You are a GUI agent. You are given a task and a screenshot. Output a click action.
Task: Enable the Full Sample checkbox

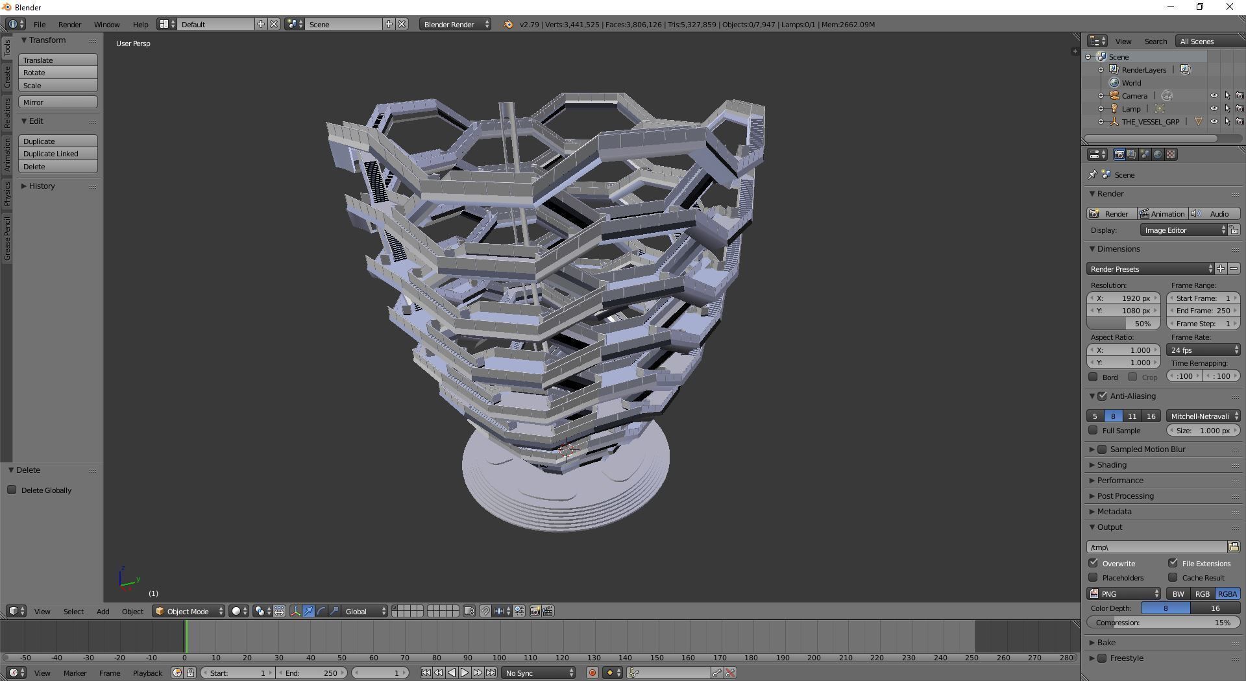[1093, 430]
